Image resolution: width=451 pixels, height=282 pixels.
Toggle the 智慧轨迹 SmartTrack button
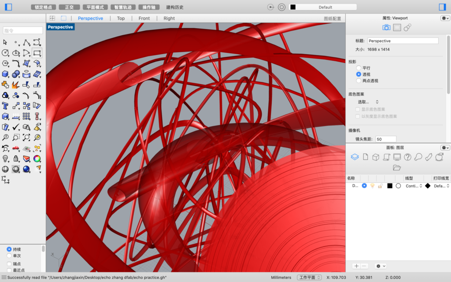(x=123, y=7)
